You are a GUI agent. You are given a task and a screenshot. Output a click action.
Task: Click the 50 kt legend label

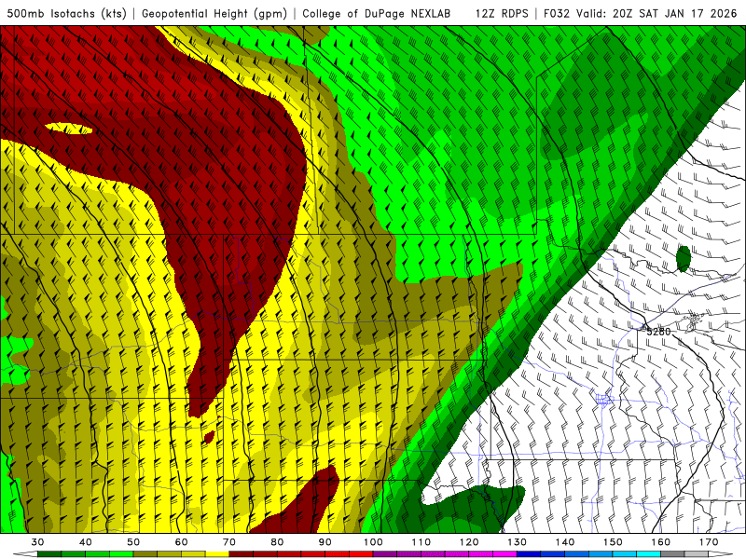133,542
